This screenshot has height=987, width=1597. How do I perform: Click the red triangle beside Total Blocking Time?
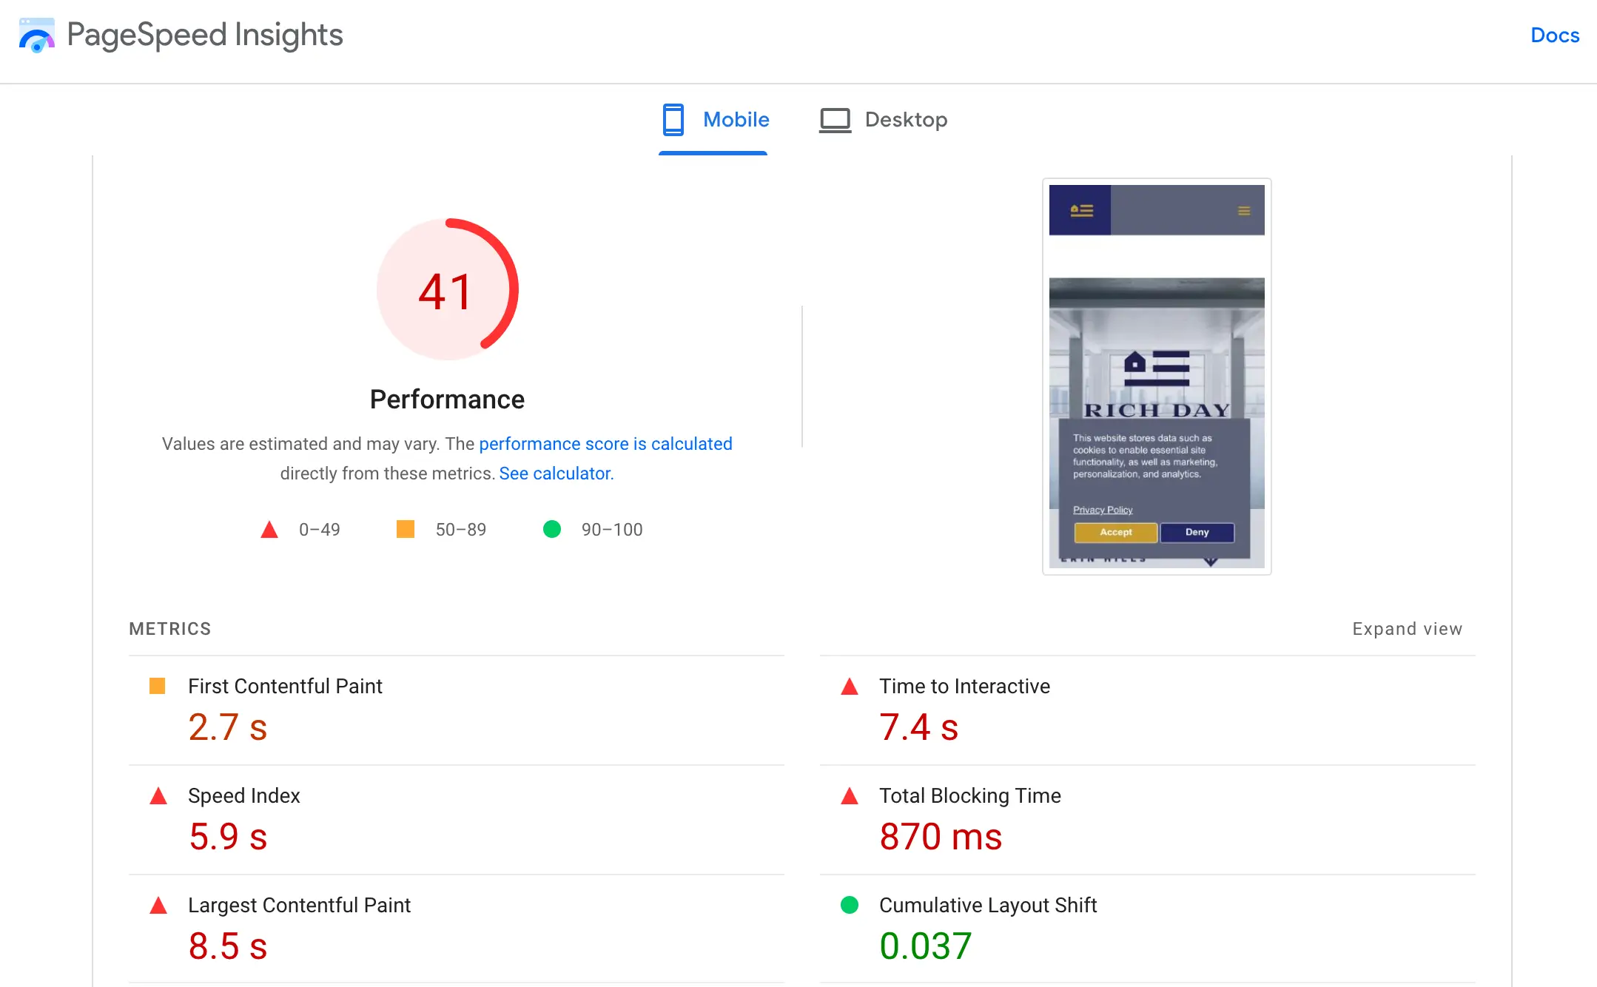pos(850,796)
